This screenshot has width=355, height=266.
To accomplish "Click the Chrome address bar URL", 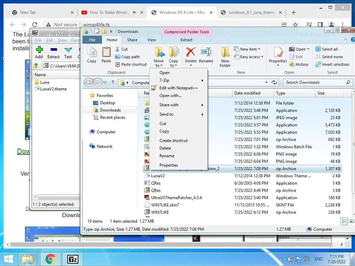I will (x=96, y=25).
